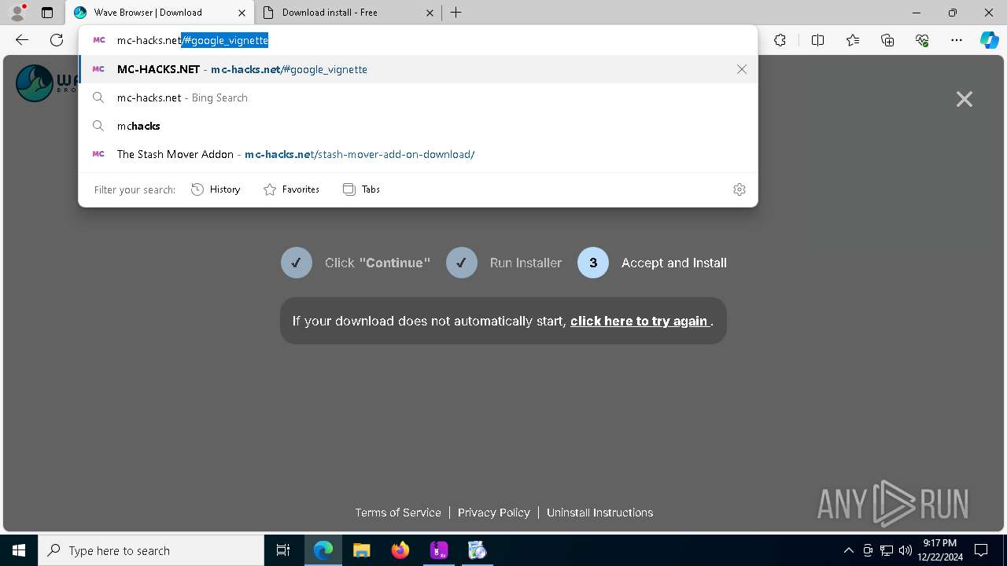Choose the mc-hacks.net Bing Search suggestion
This screenshot has height=566, width=1007.
coord(418,97)
